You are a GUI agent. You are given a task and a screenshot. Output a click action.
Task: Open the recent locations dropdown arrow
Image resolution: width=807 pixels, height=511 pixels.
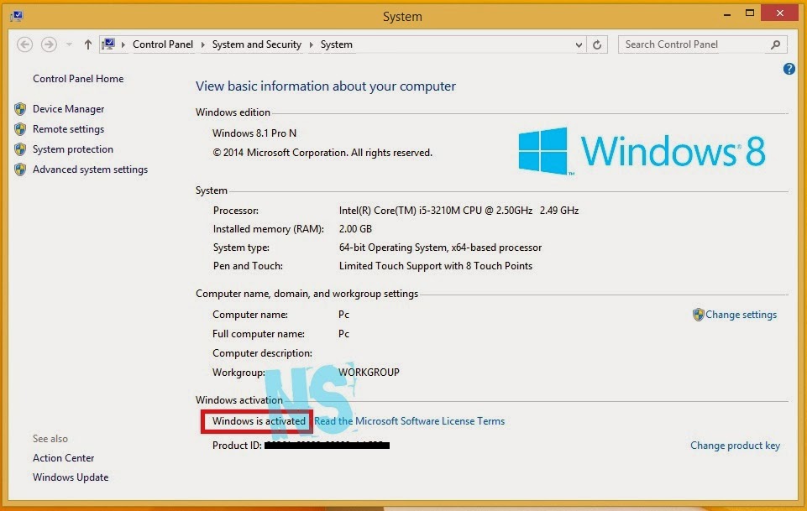[69, 44]
